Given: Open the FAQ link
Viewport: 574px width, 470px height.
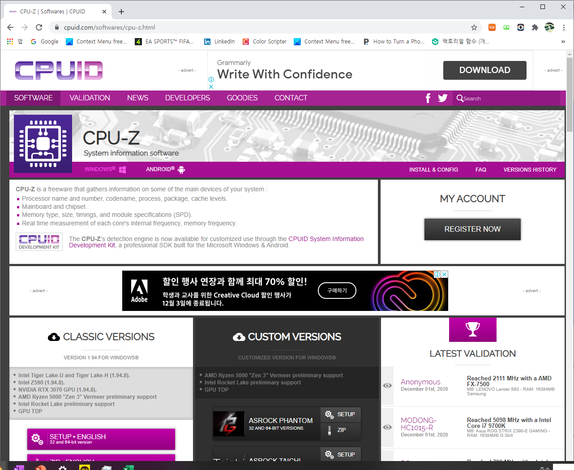Looking at the screenshot, I should [481, 170].
